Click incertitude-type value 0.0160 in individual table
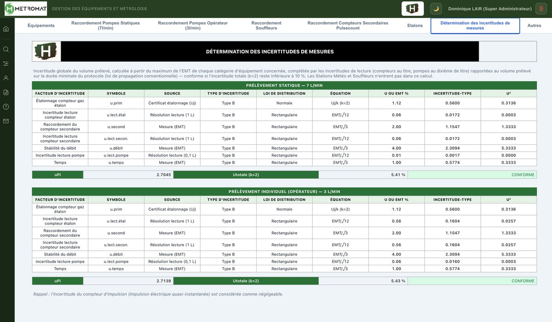552x322 pixels. click(453, 261)
